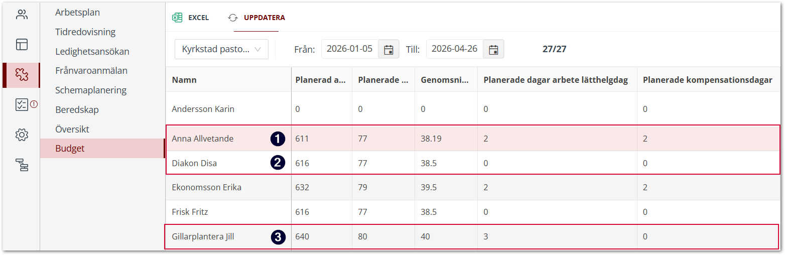Select the Anna Allvetande row
The height and width of the screenshot is (255, 785).
click(x=203, y=139)
